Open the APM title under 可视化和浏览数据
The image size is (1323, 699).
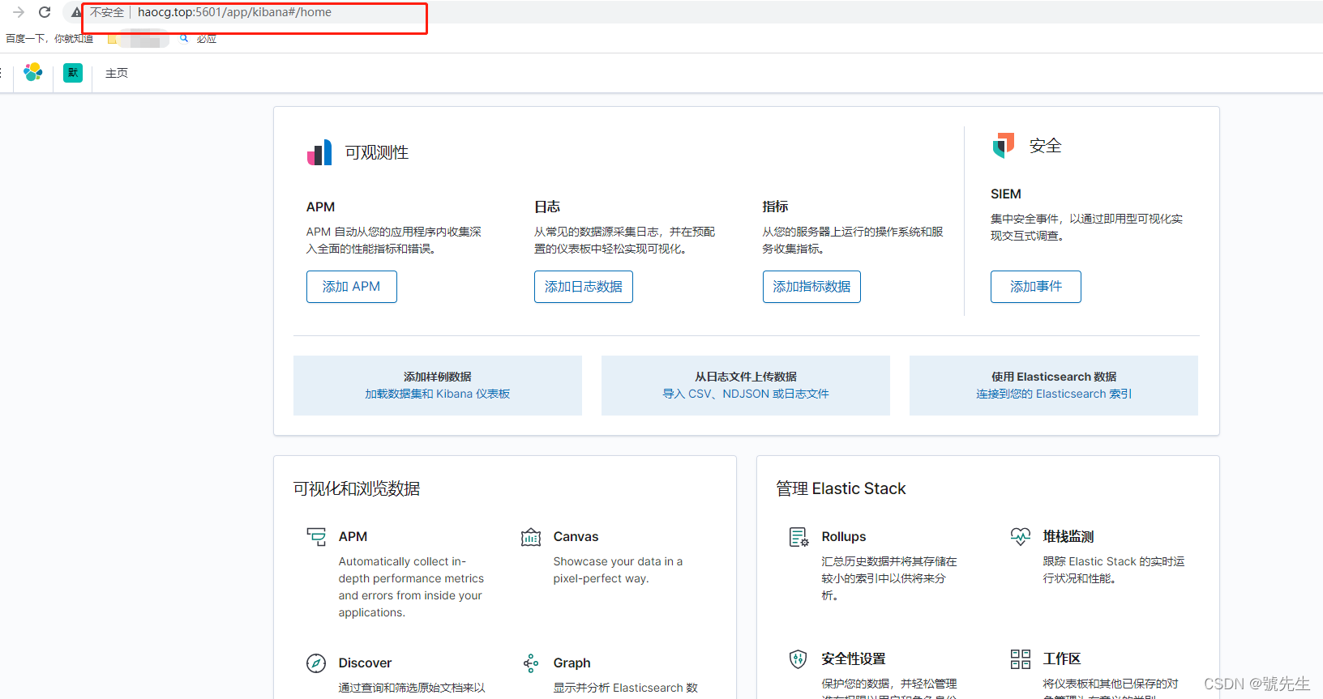click(x=353, y=536)
